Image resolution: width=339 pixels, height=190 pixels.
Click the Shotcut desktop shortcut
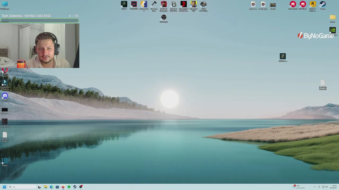5,161
